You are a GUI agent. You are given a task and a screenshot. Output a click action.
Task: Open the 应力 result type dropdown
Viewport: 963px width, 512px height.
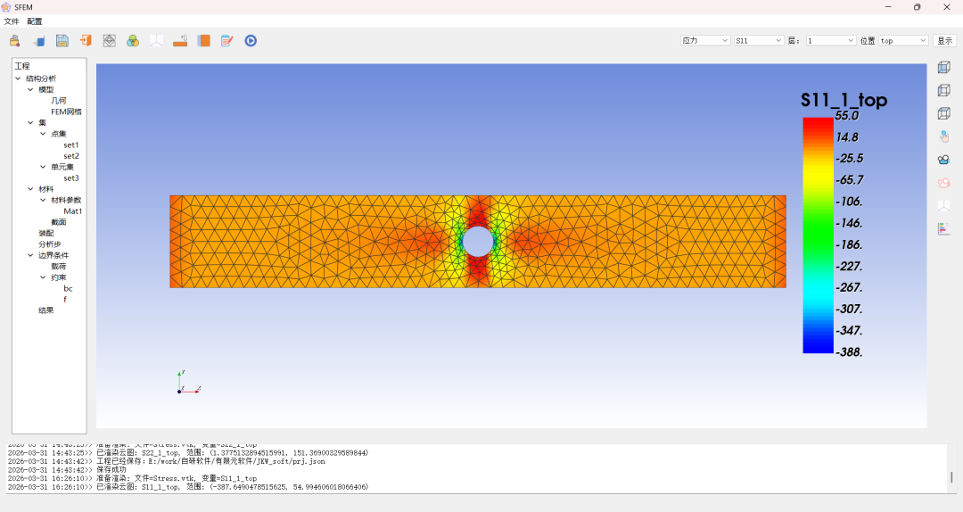coord(705,40)
